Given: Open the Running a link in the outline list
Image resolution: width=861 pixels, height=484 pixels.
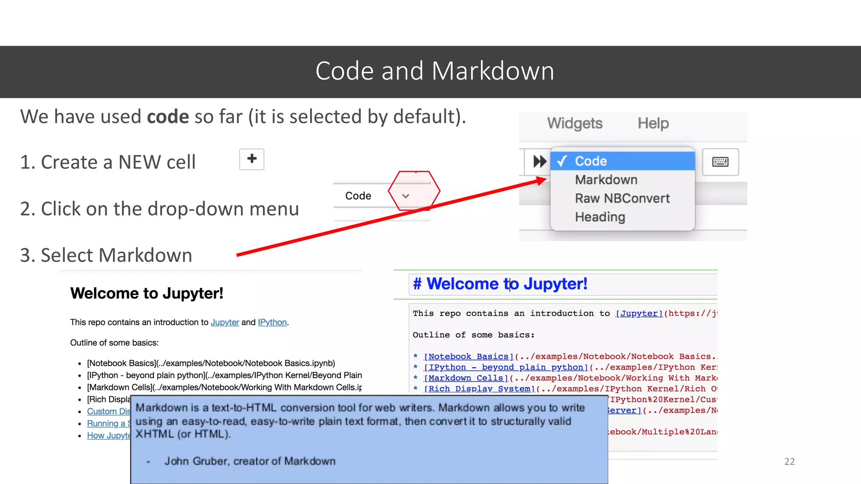Looking at the screenshot, I should tap(109, 423).
